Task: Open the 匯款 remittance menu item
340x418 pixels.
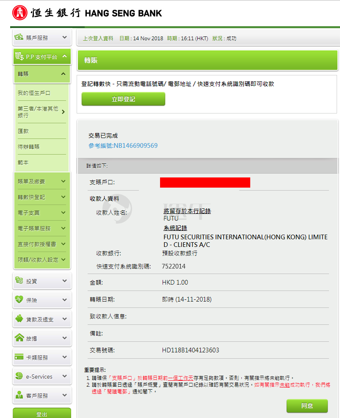Action: click(x=23, y=131)
